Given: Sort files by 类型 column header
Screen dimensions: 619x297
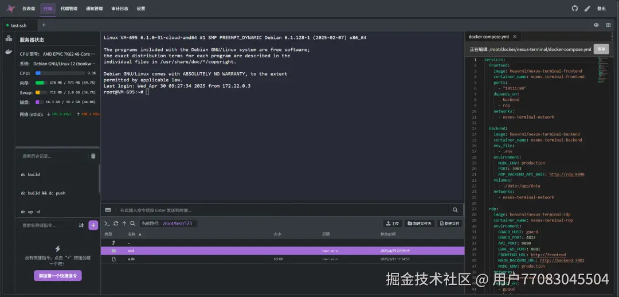Looking at the screenshot, I should 108,234.
